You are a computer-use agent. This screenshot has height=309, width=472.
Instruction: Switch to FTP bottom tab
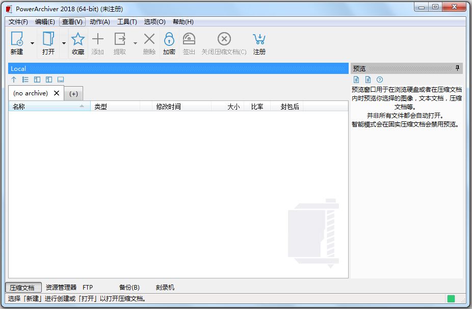pyautogui.click(x=88, y=287)
